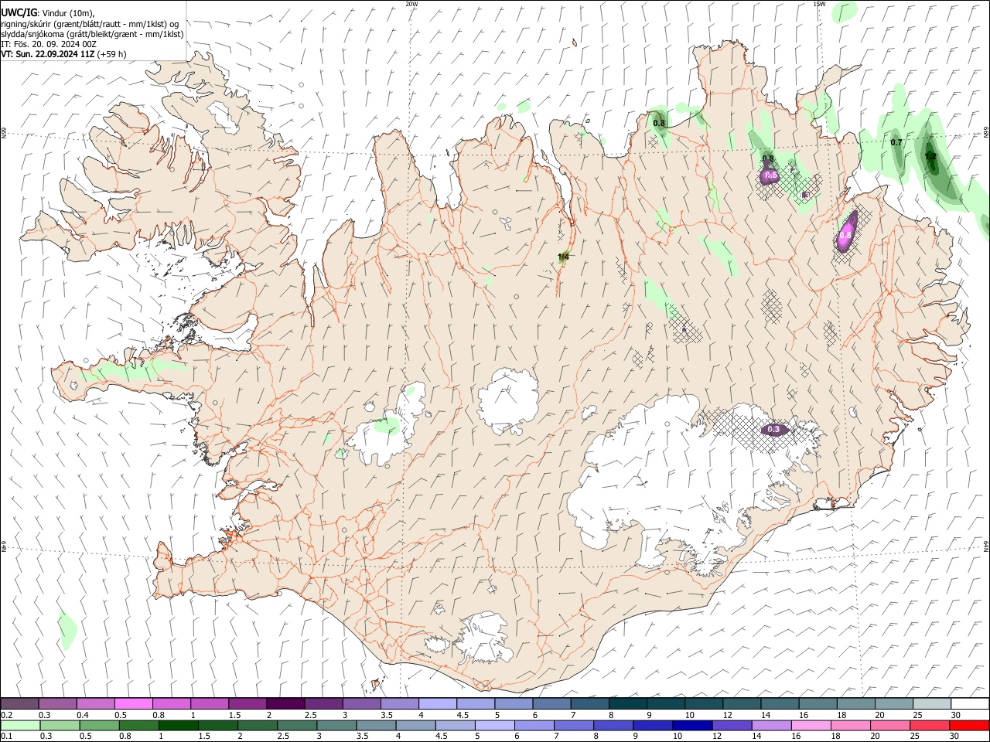The height and width of the screenshot is (742, 990).
Task: Click the dark purple swatch starting at 2
Action: (x=285, y=704)
